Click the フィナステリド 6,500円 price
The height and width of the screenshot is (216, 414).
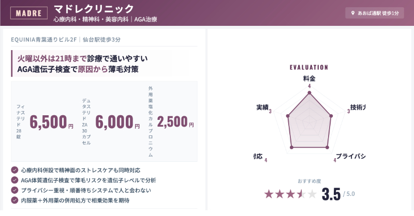(x=51, y=122)
